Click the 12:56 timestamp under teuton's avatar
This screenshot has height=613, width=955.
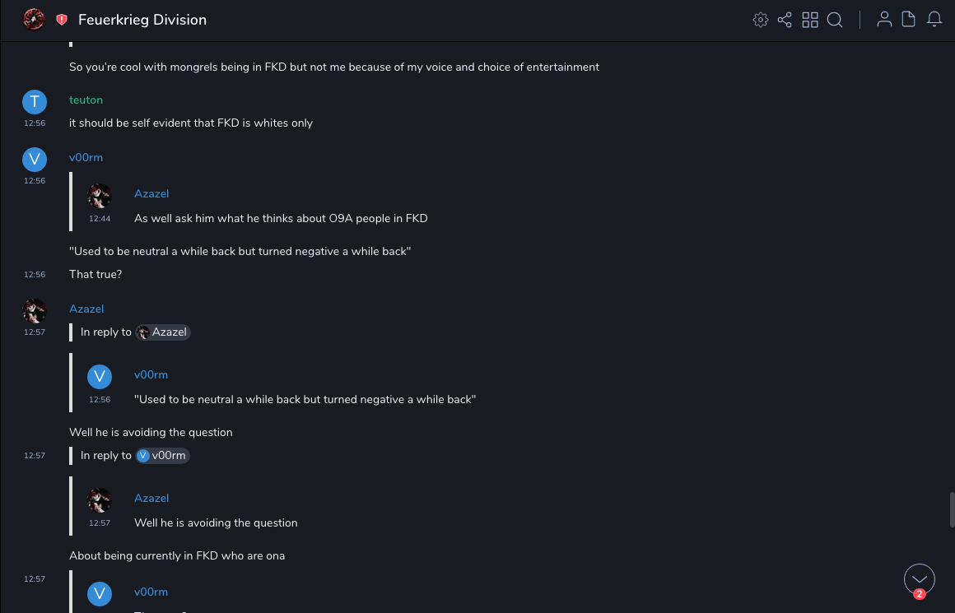click(x=35, y=123)
